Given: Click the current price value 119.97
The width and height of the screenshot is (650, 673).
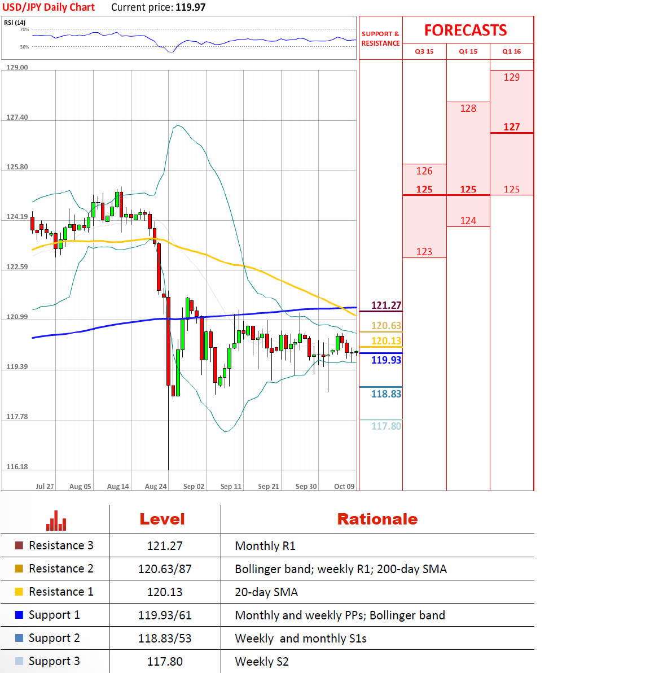Looking at the screenshot, I should click(x=191, y=7).
